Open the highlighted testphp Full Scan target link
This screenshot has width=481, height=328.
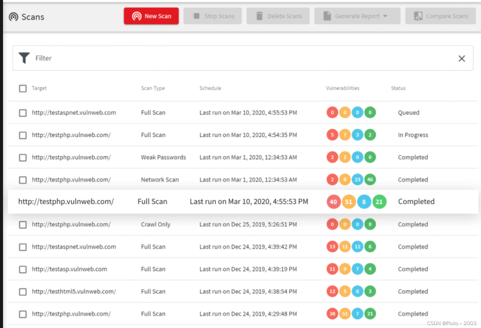pos(66,202)
